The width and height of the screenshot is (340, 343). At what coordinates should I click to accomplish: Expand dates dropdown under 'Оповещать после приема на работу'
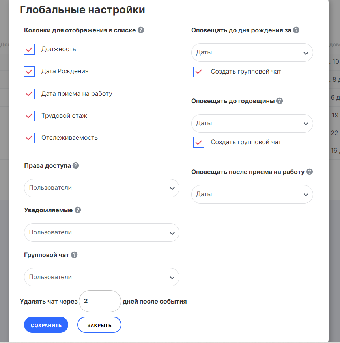[252, 194]
